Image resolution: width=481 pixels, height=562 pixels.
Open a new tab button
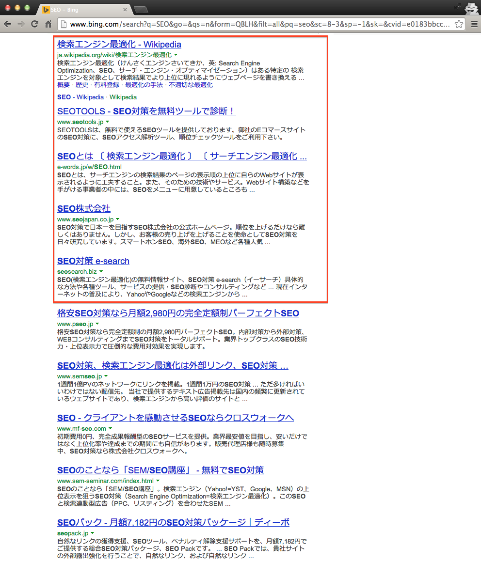[141, 10]
